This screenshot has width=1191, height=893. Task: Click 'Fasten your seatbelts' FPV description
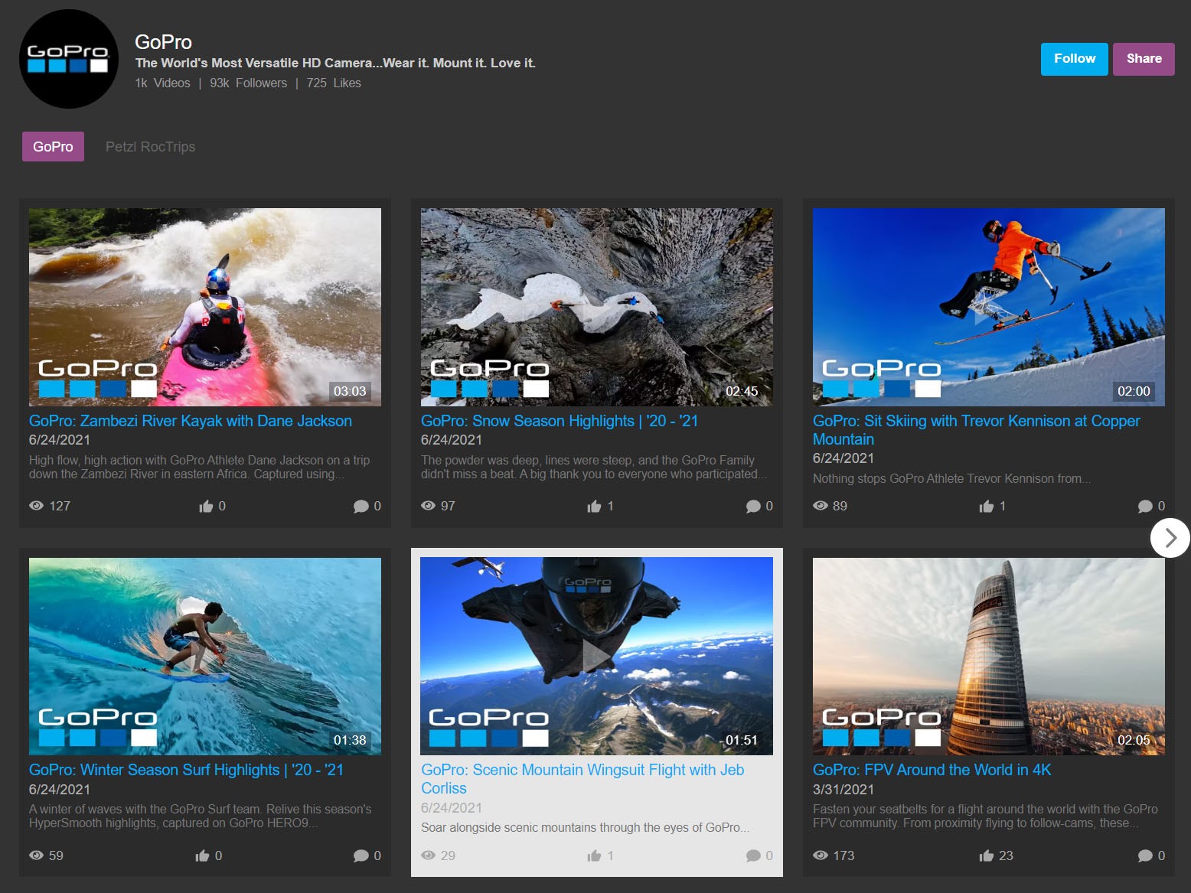985,816
